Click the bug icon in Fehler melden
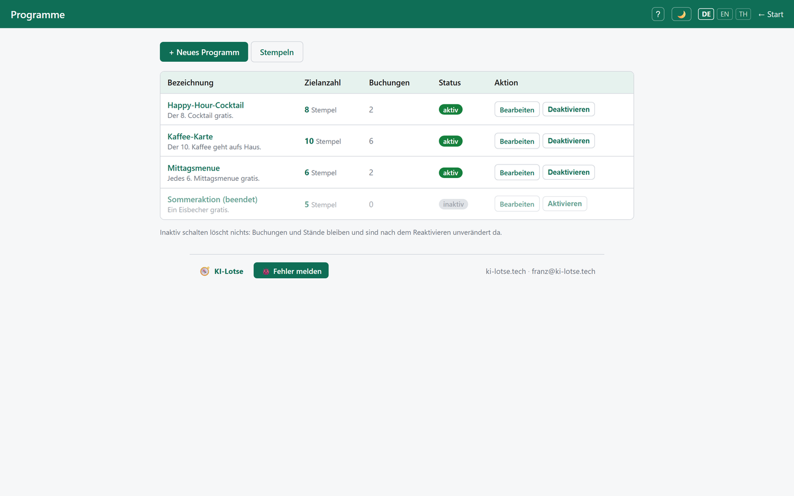This screenshot has width=794, height=496. [x=265, y=272]
